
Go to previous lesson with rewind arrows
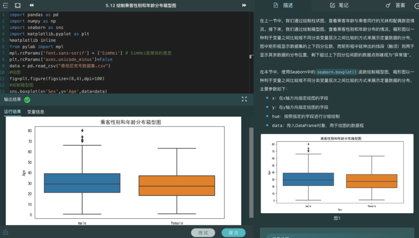(x=31, y=5)
